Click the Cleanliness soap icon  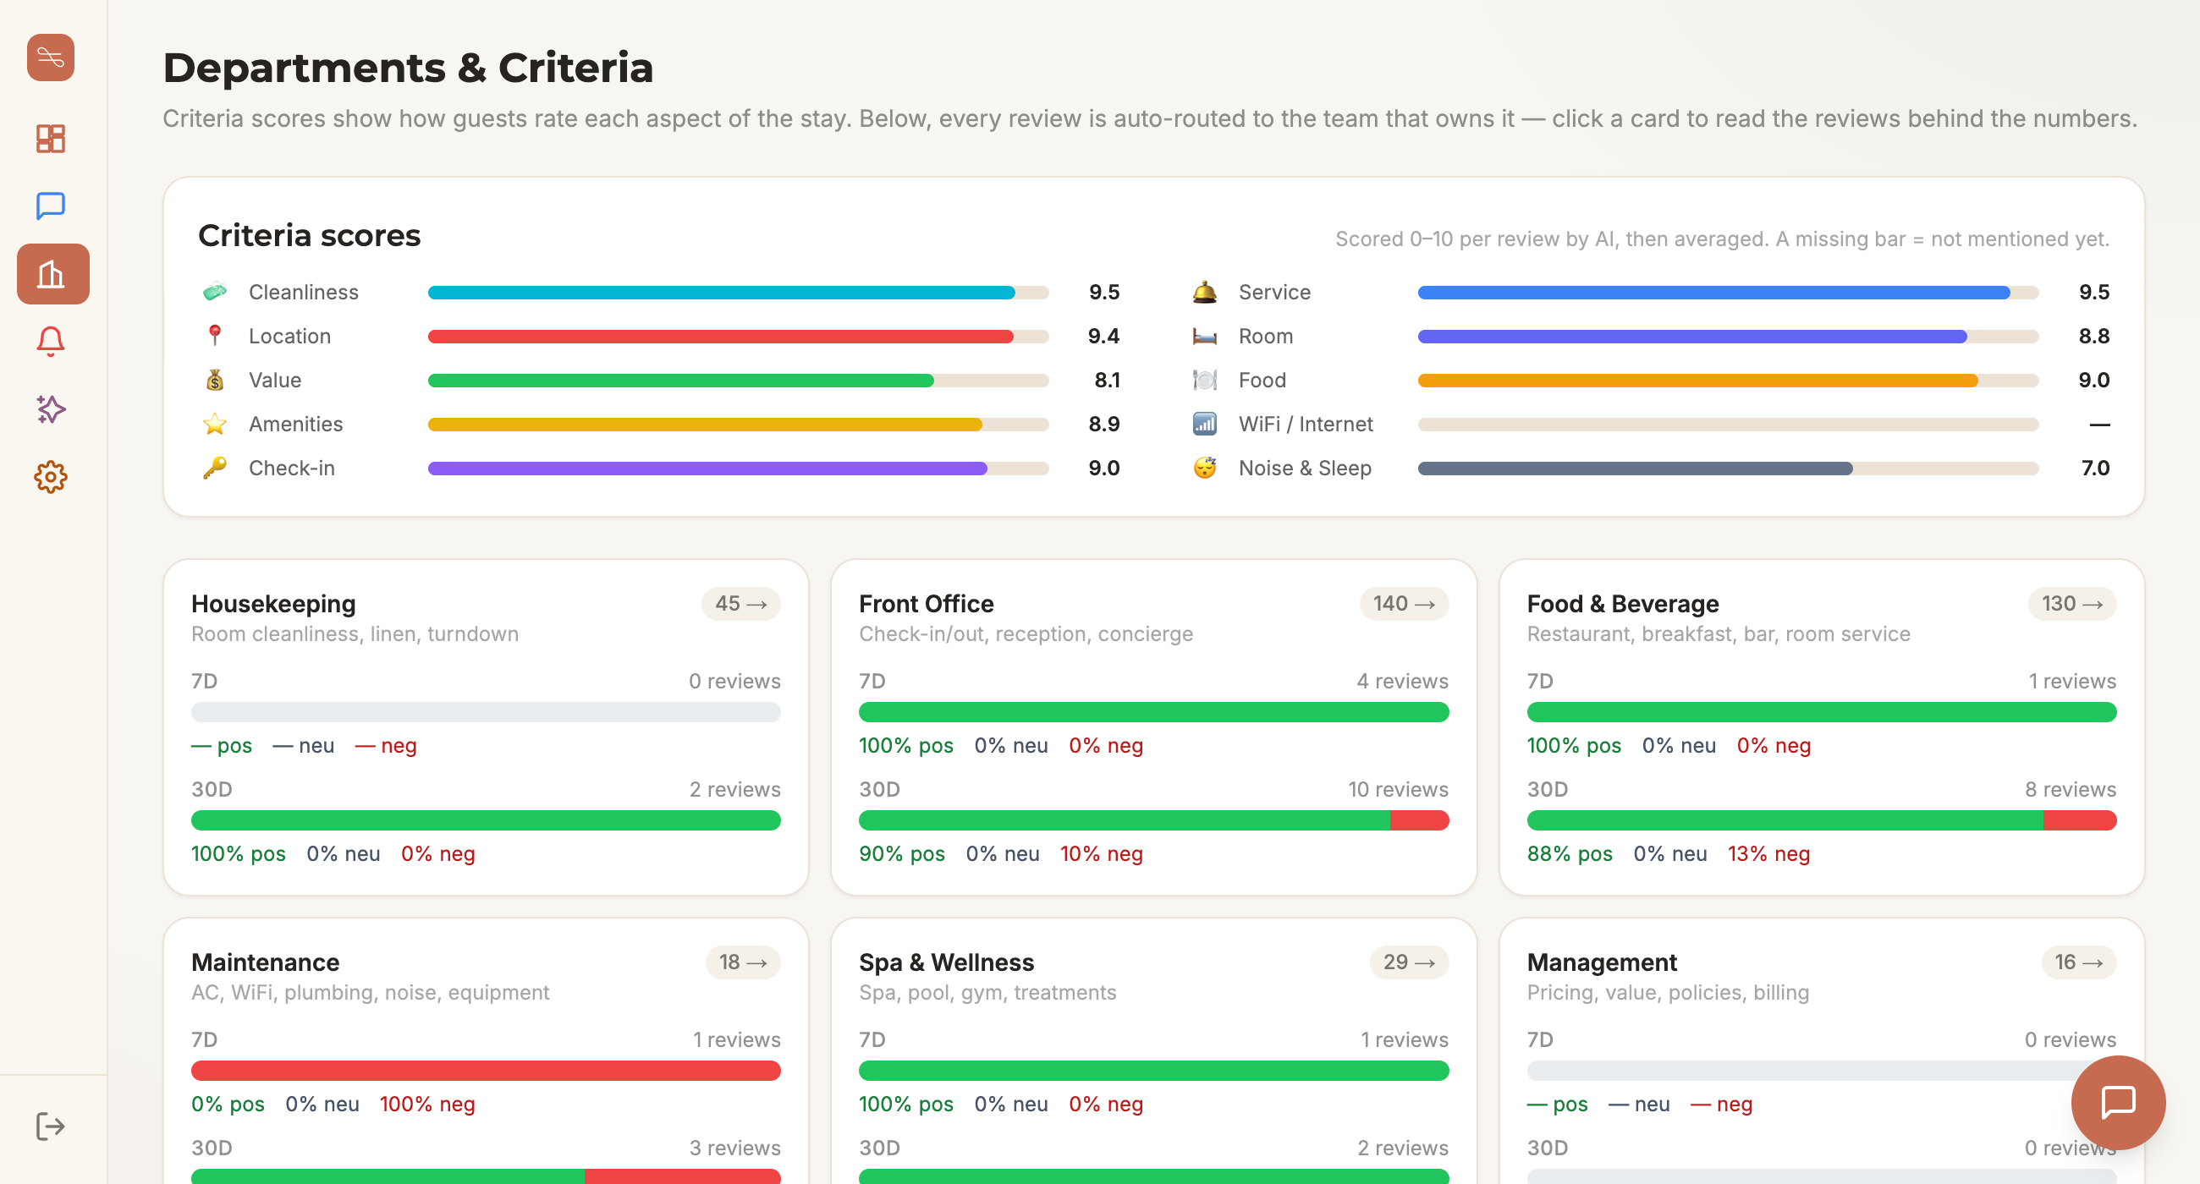(x=214, y=292)
